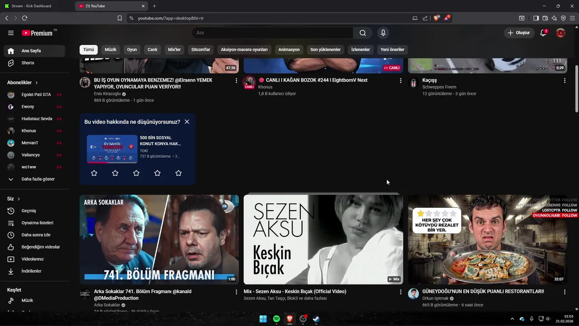Open Oynatma listeleri in the sidebar
This screenshot has width=579, height=326.
tap(35, 223)
